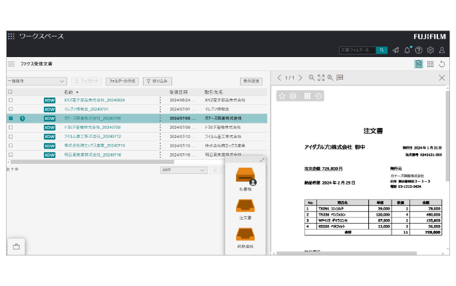The width and height of the screenshot is (456, 286).
Task: Collapse the tray panel
Action: point(262,160)
